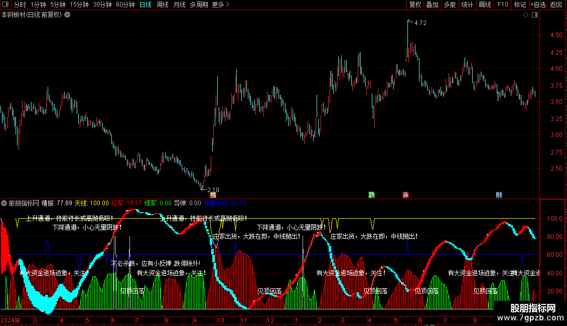567x326 pixels.
Task: Click the 不必杀跌，应有小反弹 annotation
Action: pos(156,263)
